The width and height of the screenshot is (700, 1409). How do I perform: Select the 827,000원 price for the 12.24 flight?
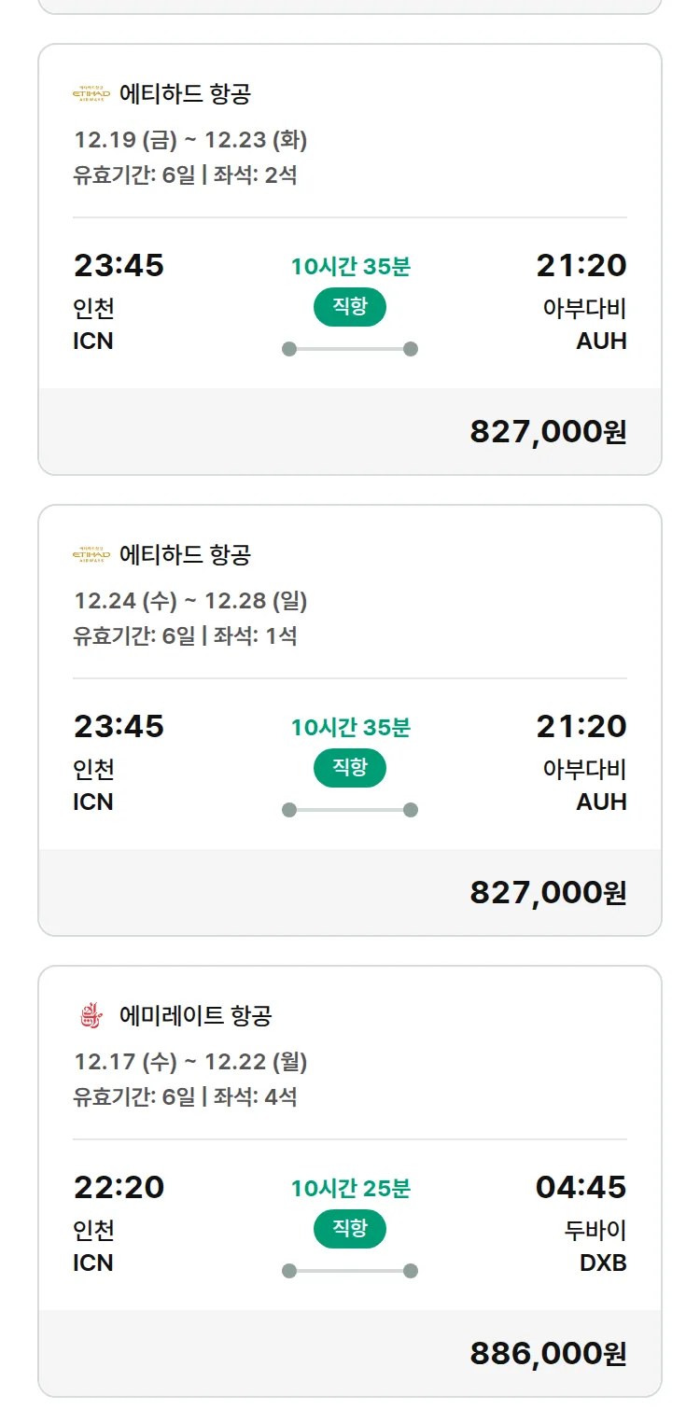[x=548, y=893]
